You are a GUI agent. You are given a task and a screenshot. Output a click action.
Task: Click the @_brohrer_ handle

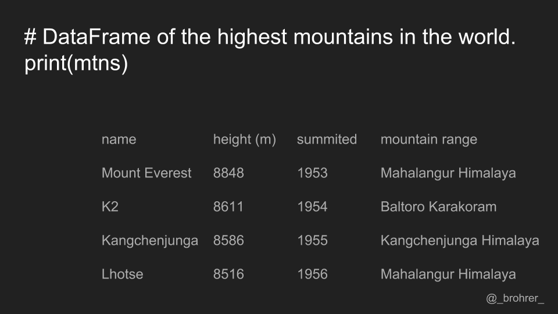515,298
